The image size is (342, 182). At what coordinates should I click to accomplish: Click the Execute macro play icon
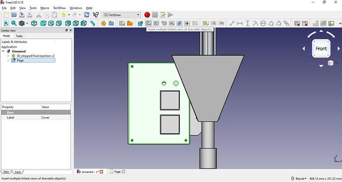click(171, 15)
